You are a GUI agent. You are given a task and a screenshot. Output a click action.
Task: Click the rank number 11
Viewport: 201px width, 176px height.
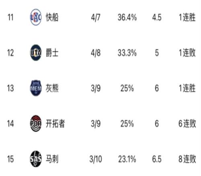point(10,18)
